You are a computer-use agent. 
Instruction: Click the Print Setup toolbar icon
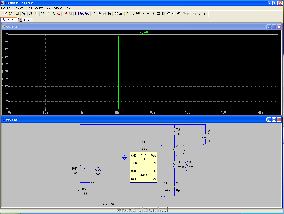(116, 14)
